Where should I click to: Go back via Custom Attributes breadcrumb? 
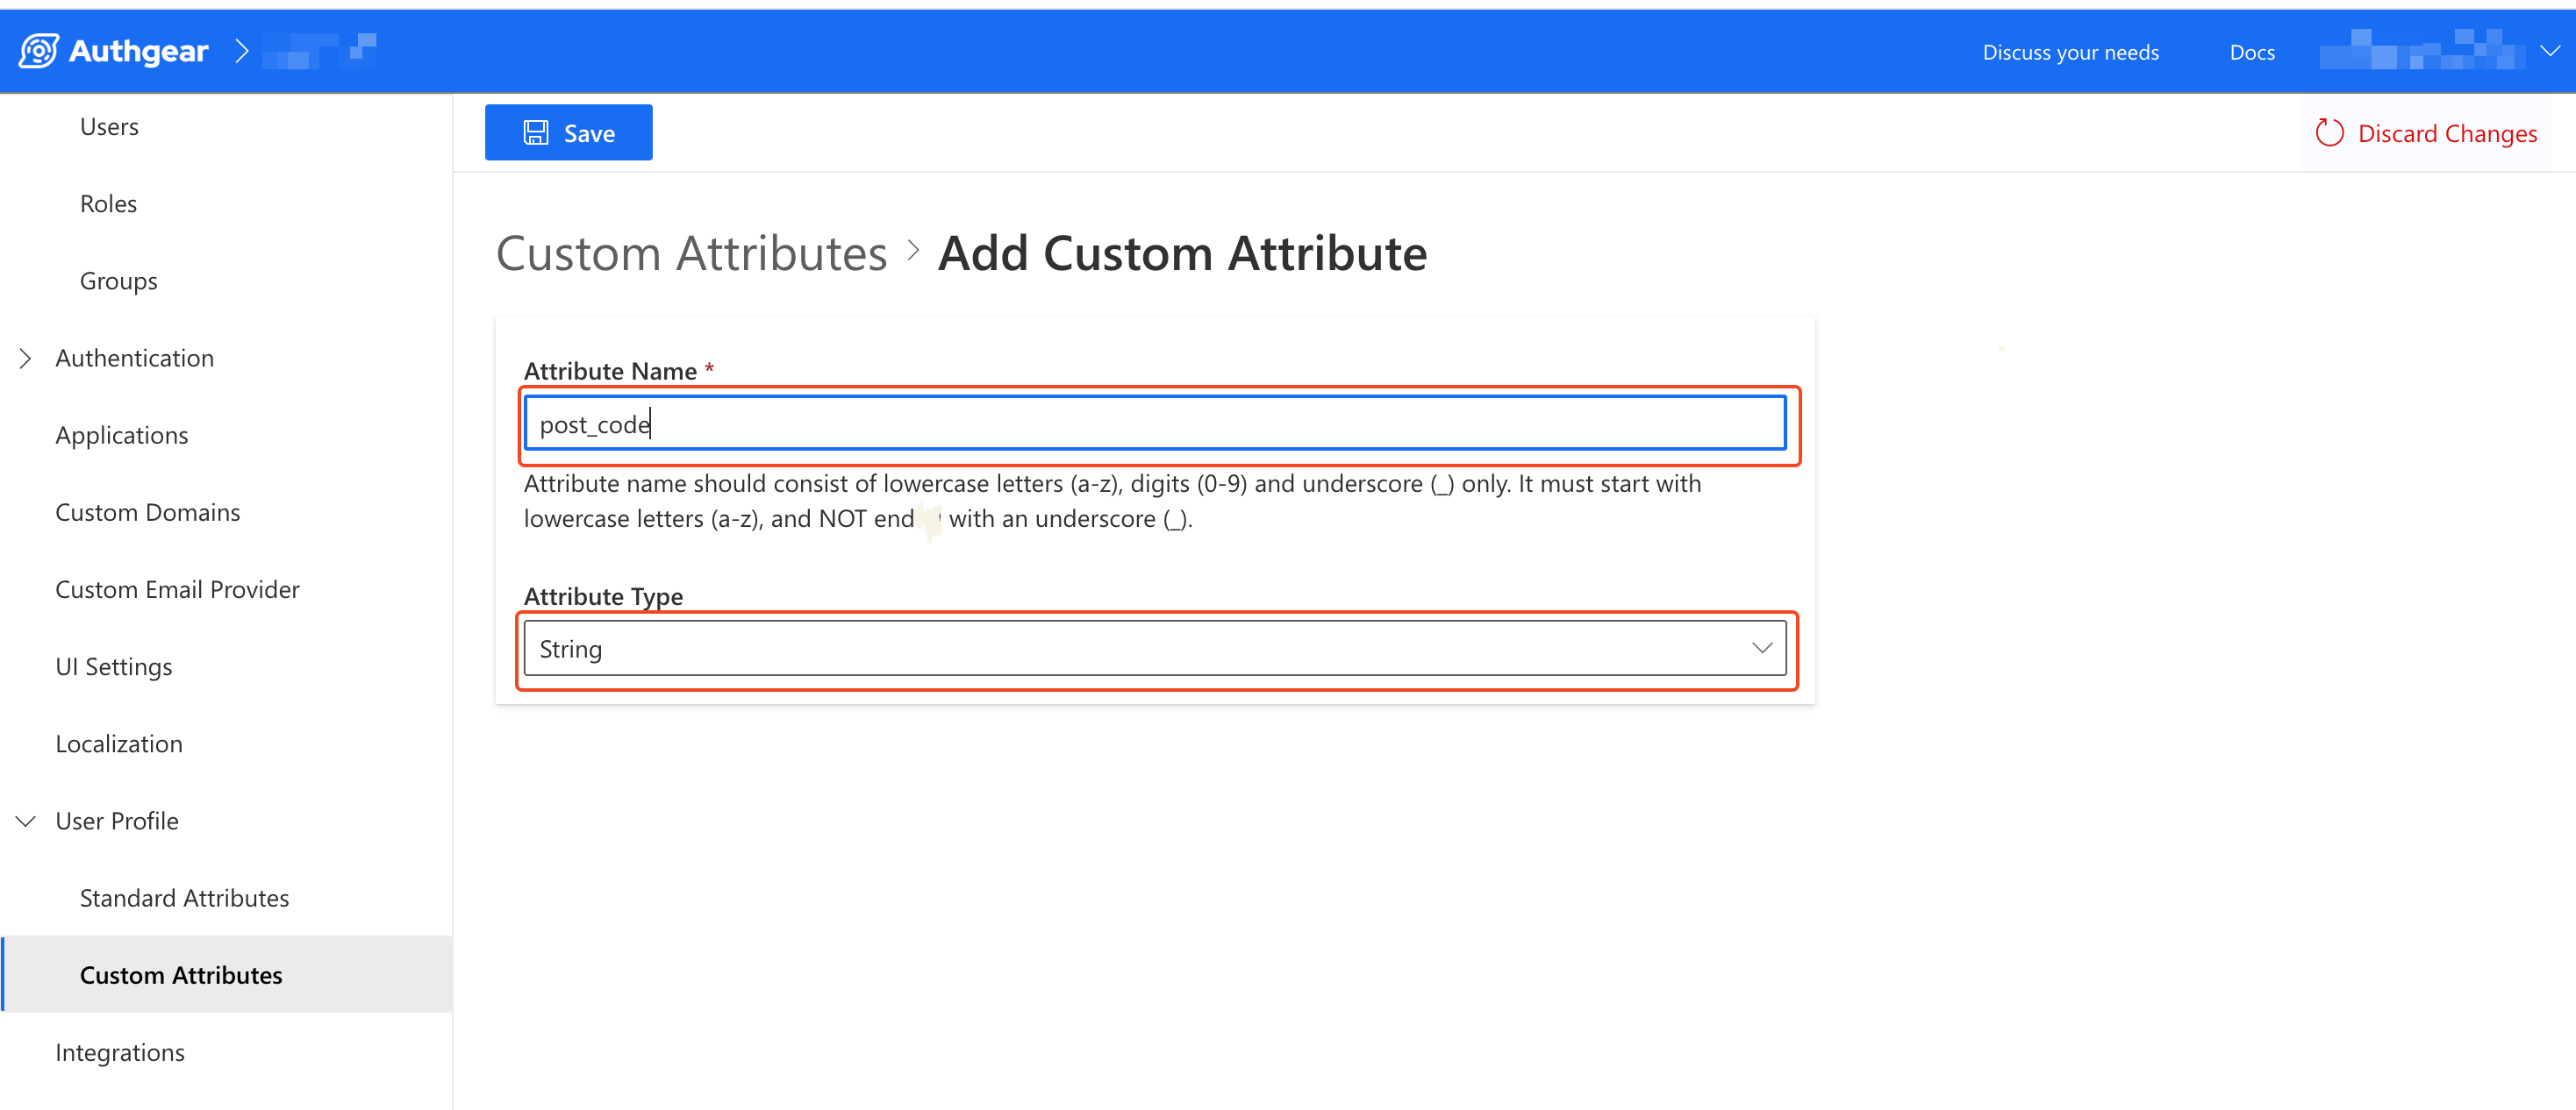691,253
